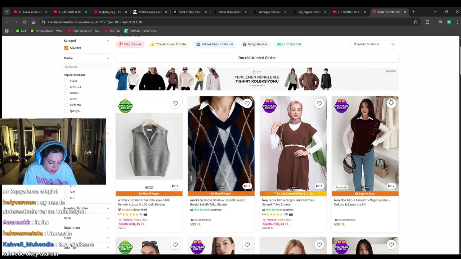Reload the page with browser refresh

click(24, 22)
